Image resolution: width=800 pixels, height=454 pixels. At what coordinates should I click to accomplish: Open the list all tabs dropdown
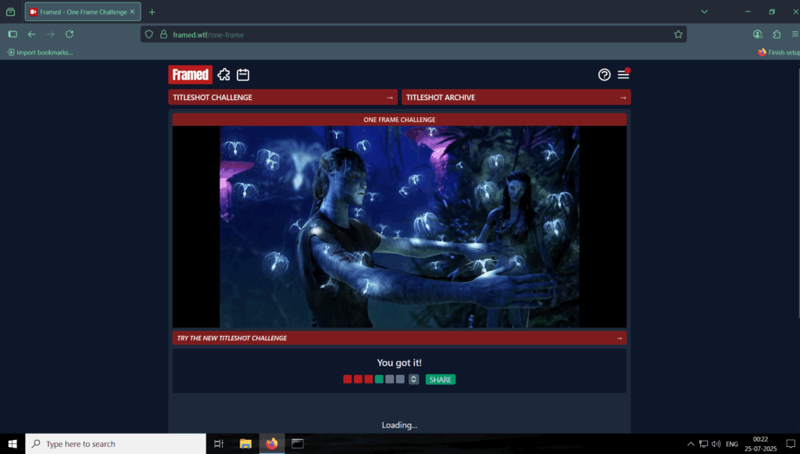point(704,12)
